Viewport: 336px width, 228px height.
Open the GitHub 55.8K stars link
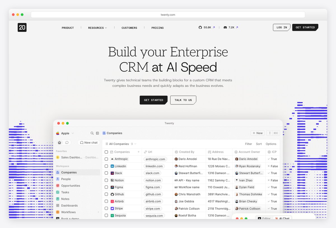click(207, 27)
